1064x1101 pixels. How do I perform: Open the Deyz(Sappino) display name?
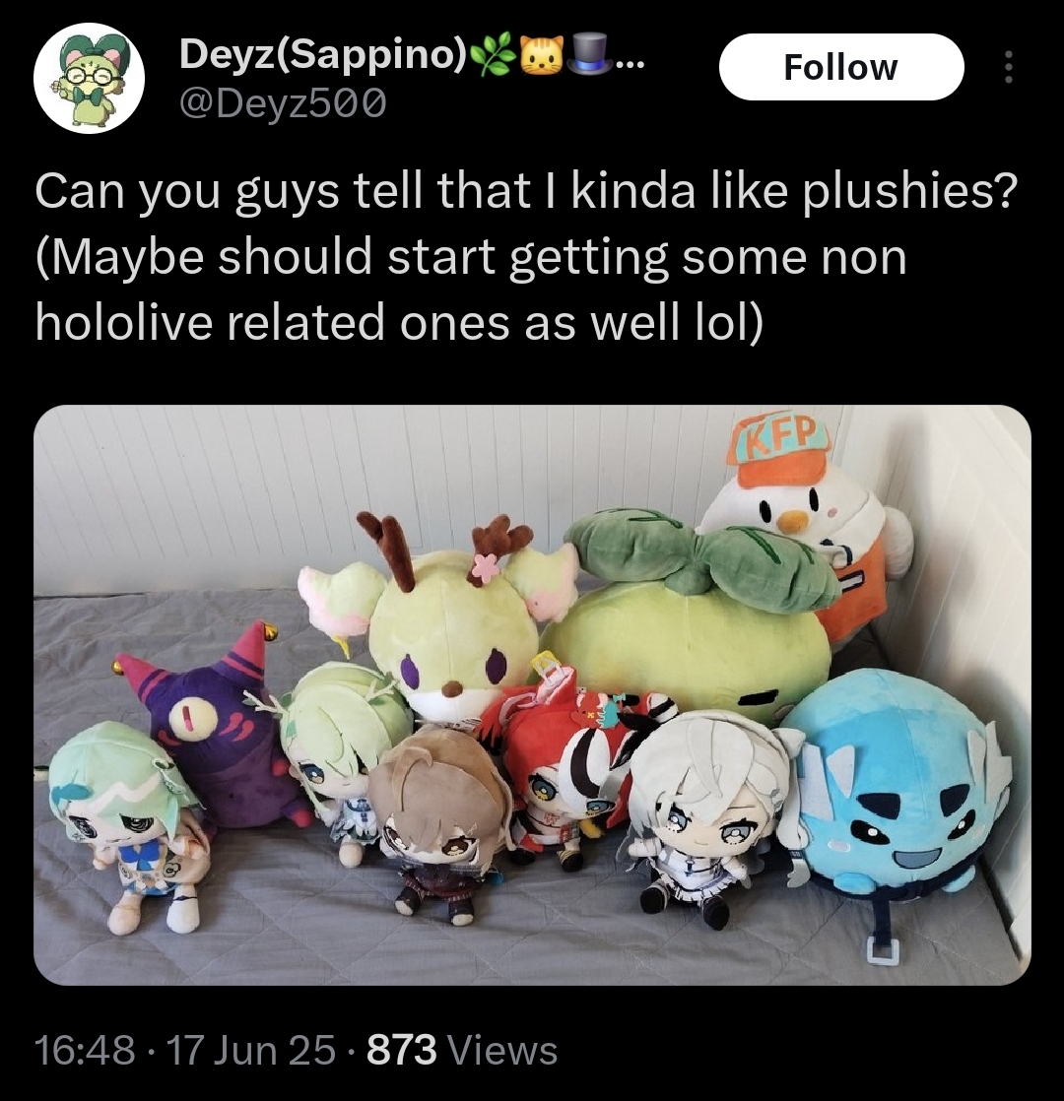pos(323,53)
